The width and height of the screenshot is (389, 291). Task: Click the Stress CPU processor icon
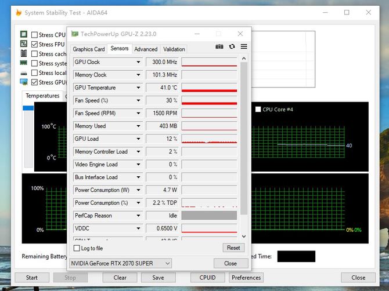[24, 34]
